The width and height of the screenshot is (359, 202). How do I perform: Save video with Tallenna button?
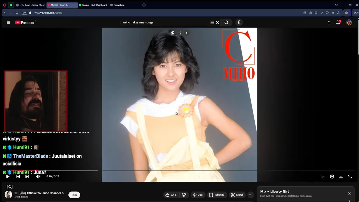point(217,195)
